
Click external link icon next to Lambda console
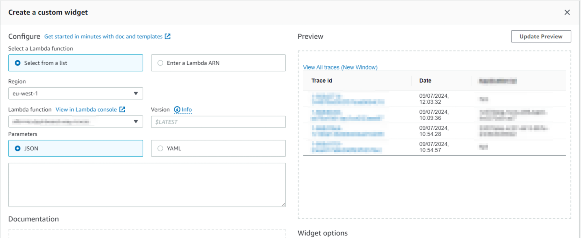[122, 109]
